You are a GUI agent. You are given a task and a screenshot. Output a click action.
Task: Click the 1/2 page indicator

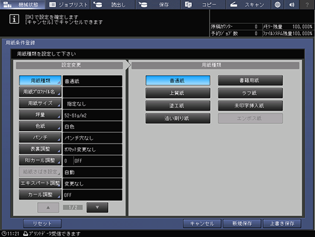(73, 208)
